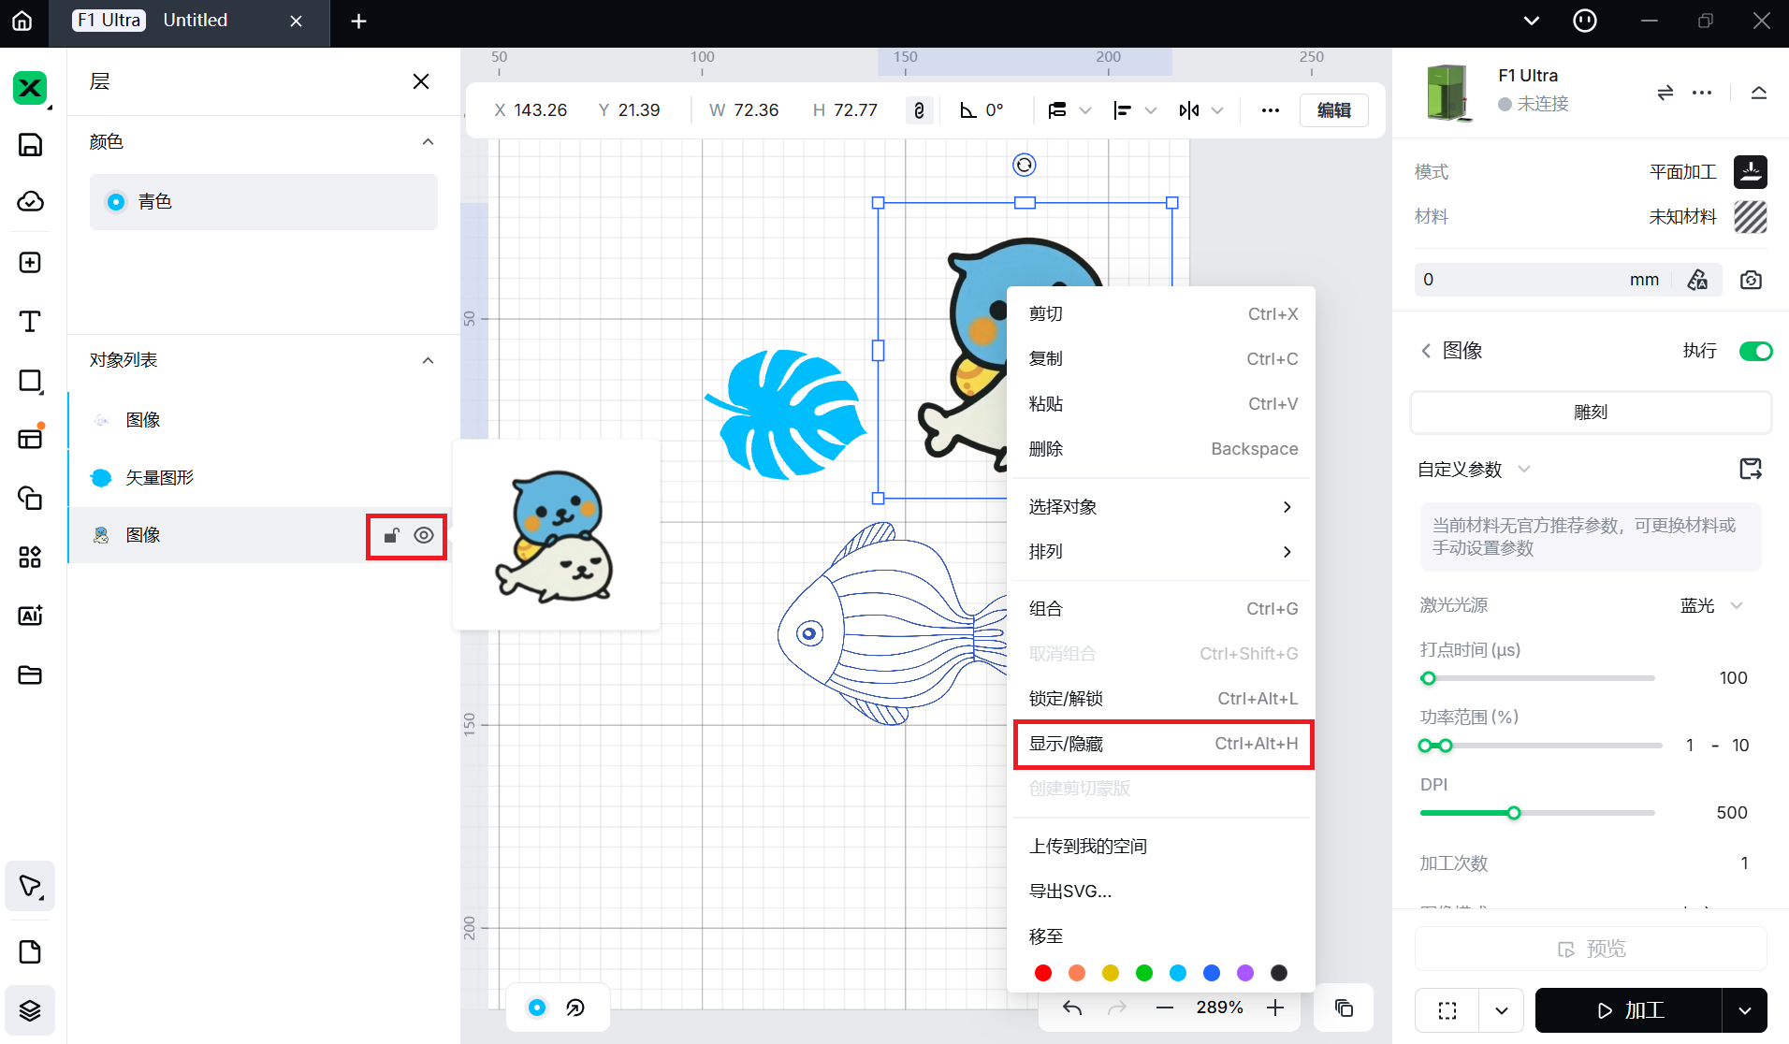Select the 矢量图形 object in list
The image size is (1789, 1044).
pyautogui.click(x=160, y=477)
